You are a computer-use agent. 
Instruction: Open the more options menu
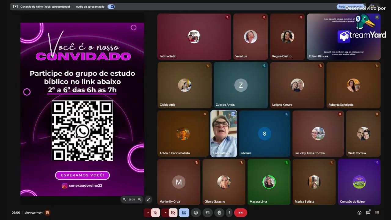pos(229,213)
